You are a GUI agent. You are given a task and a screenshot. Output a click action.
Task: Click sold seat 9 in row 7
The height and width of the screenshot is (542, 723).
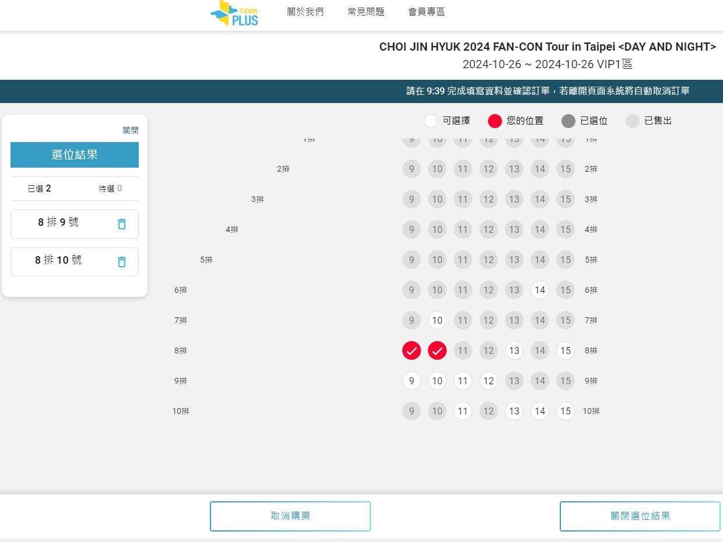tap(412, 320)
